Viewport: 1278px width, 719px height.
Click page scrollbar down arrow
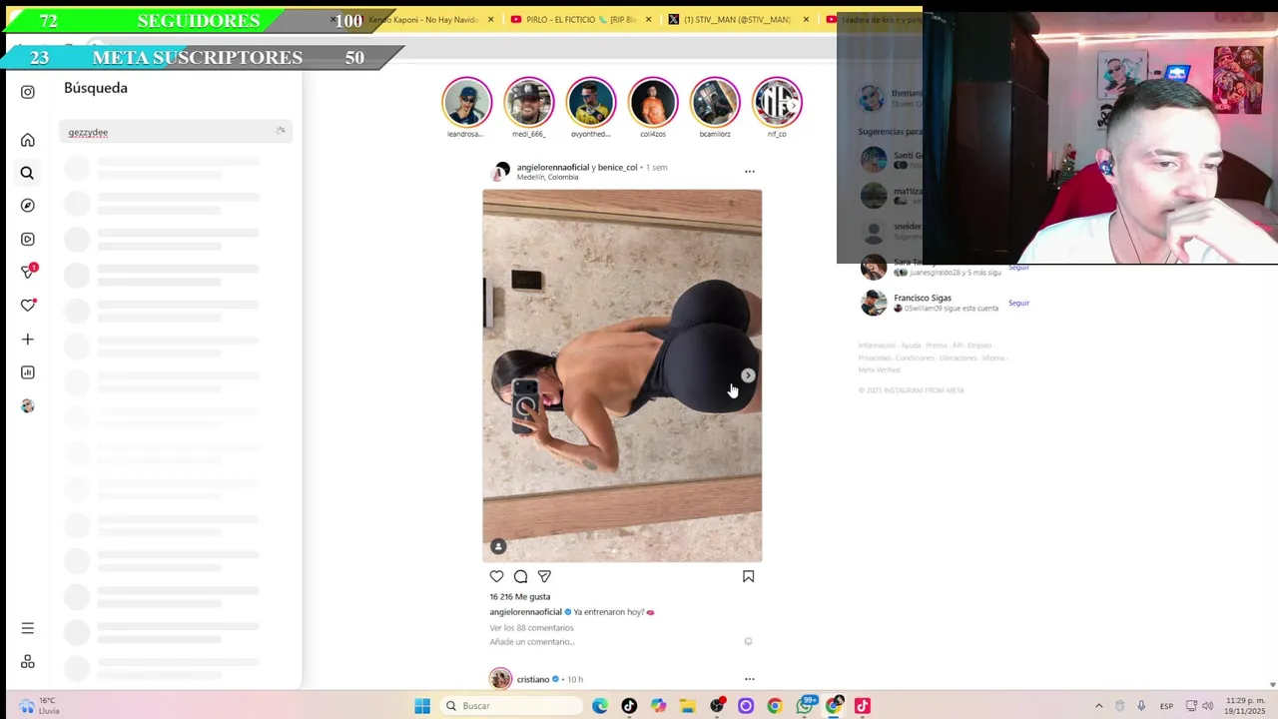tap(1271, 684)
